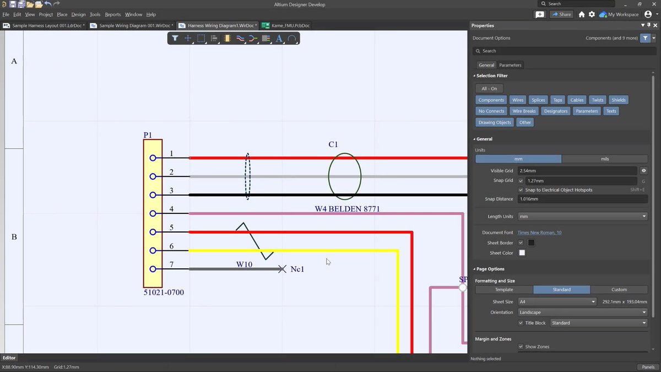Open the settings gear icon
This screenshot has height=372, width=661.
click(592, 14)
